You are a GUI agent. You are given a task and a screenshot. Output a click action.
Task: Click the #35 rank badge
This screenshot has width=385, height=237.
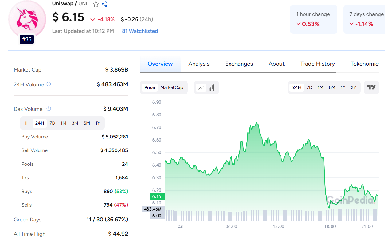[27, 39]
